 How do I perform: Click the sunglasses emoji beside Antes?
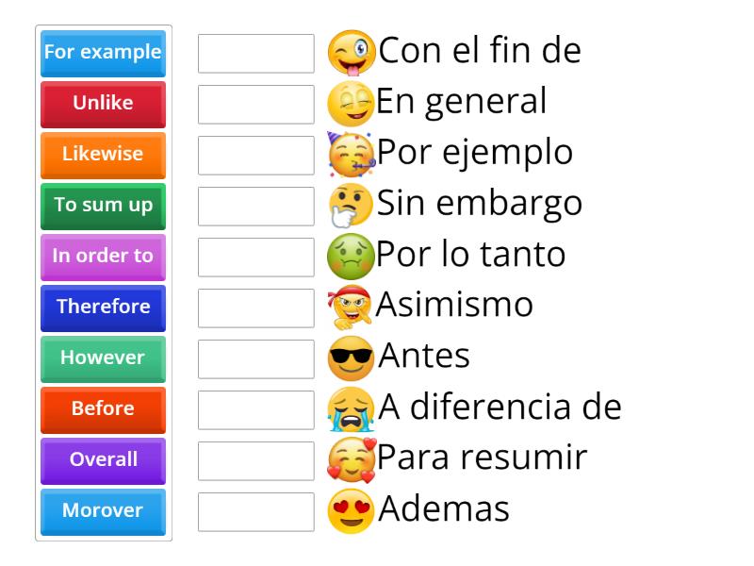tap(351, 358)
